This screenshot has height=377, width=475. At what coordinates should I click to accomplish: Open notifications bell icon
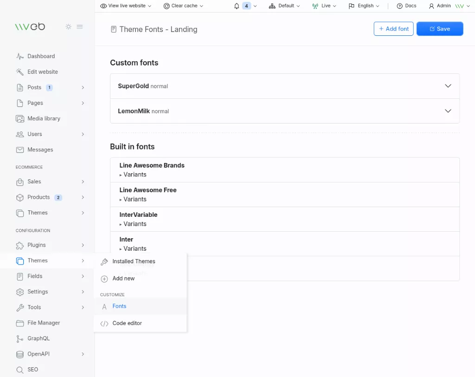[237, 6]
